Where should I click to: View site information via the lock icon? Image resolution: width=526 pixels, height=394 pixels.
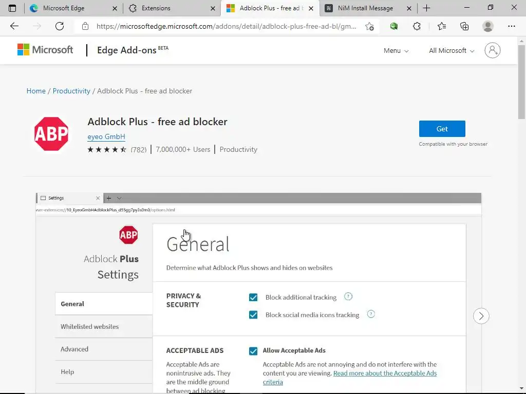(85, 26)
